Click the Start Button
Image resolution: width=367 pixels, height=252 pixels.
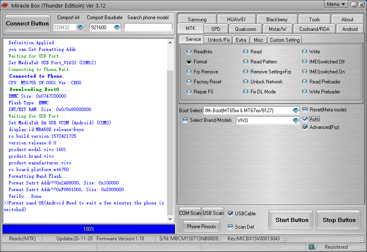tap(291, 220)
